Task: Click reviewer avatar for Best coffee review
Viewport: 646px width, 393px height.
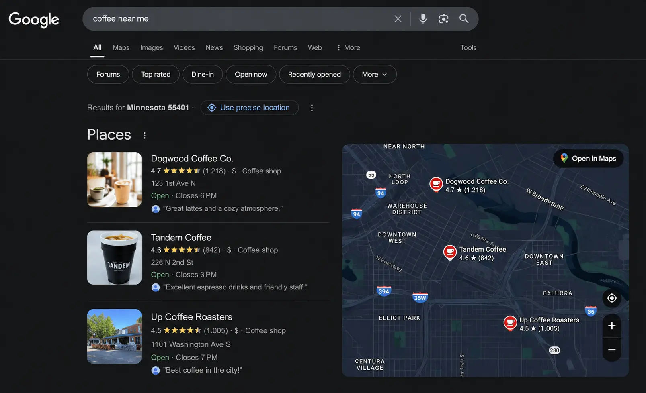Action: click(156, 371)
